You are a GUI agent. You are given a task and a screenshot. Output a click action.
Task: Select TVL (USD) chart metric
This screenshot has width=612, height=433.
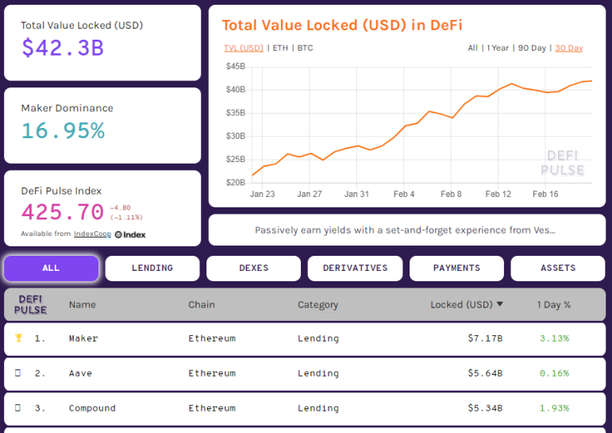pos(244,48)
